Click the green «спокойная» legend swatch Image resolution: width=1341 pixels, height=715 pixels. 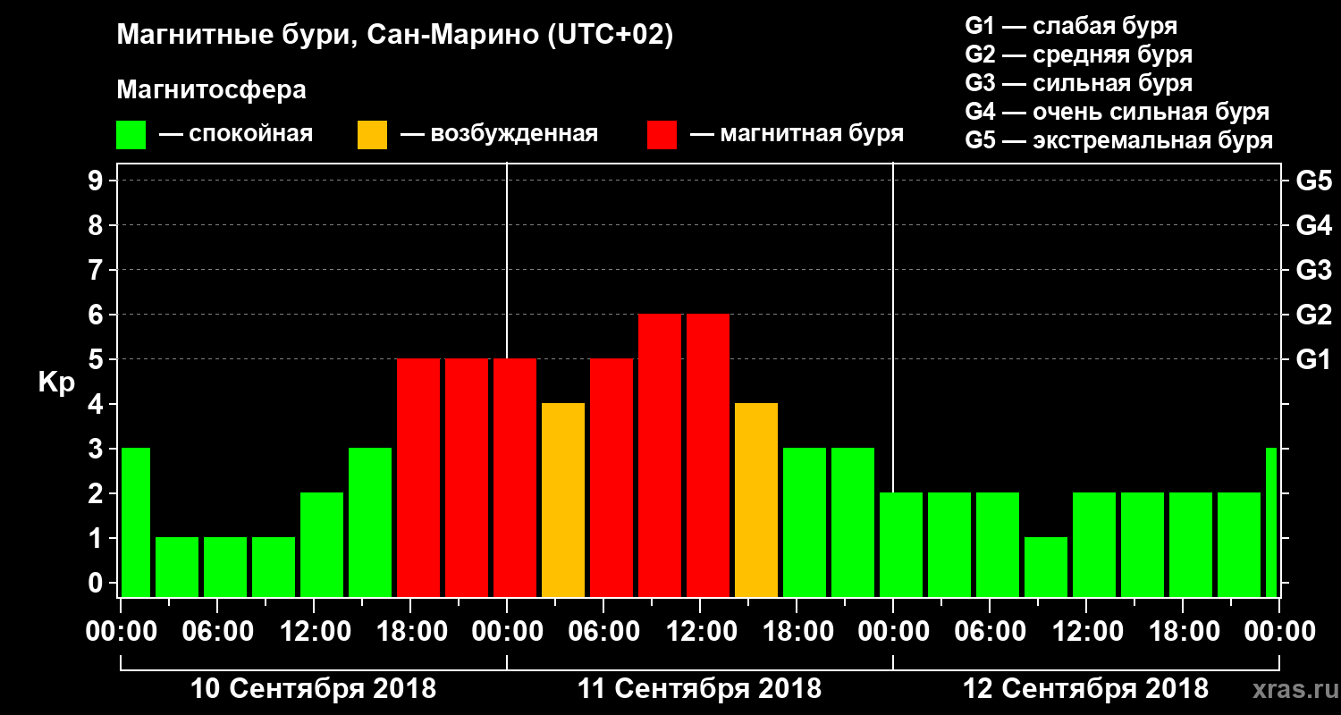click(x=131, y=134)
